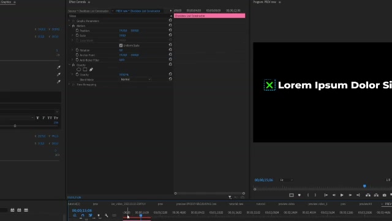Toggle Safe Margins in Program monitor

tap(292, 195)
